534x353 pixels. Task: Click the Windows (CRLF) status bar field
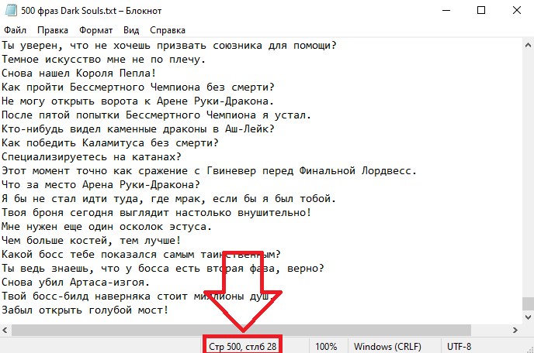point(386,346)
